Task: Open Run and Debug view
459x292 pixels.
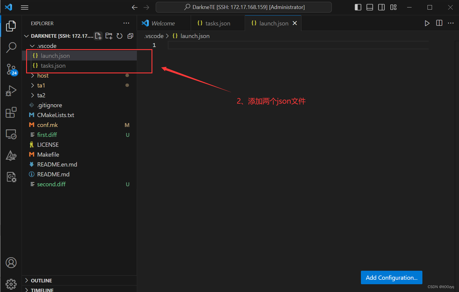Action: click(11, 91)
